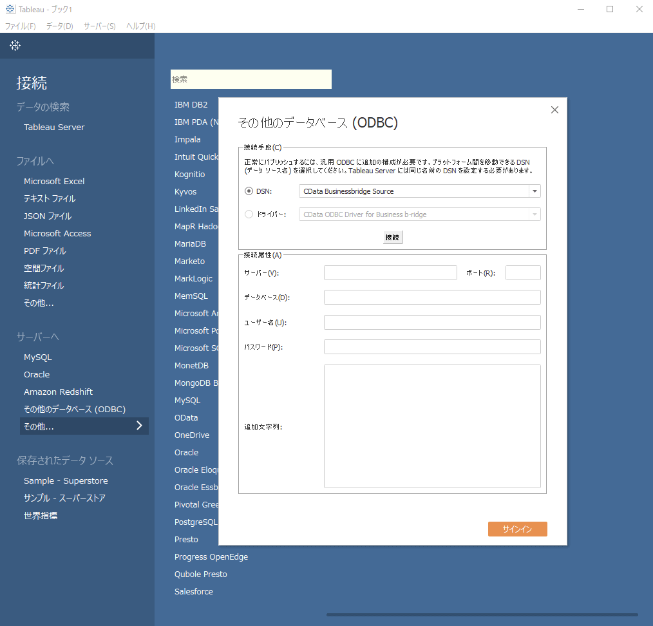Select OData in connector list

click(186, 418)
